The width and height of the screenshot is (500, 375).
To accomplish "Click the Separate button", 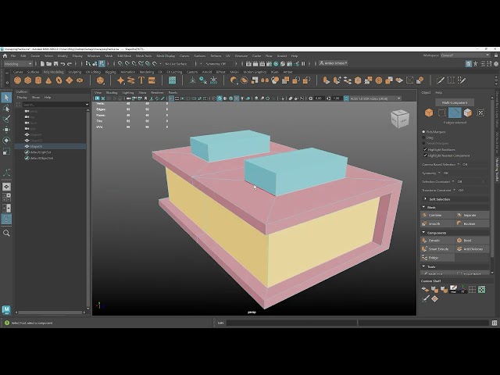I will coord(472,216).
